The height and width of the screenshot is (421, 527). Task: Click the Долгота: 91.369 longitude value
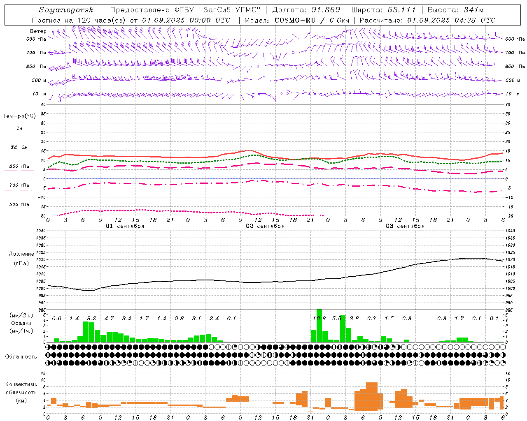pyautogui.click(x=306, y=10)
